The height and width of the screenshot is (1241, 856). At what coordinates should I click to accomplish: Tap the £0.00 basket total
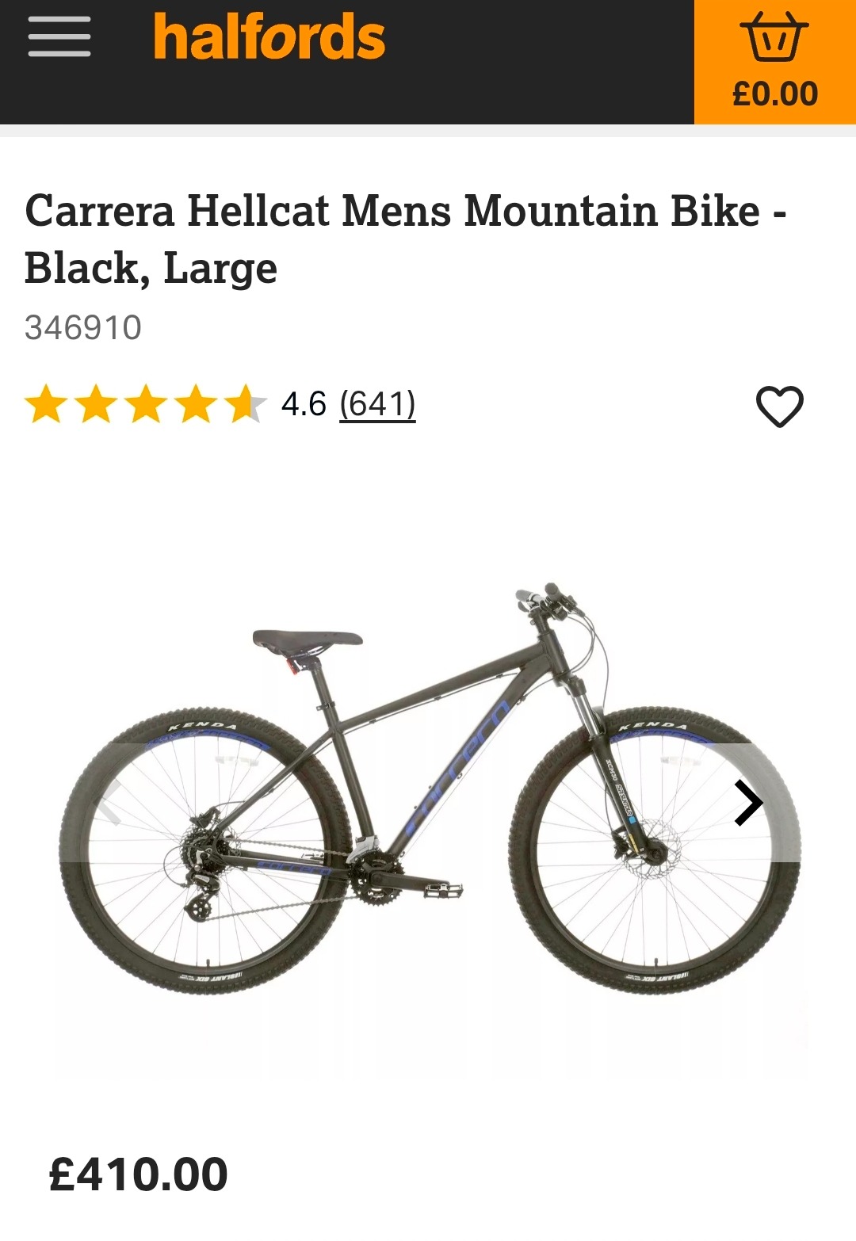point(775,94)
